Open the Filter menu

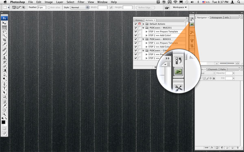(x=81, y=2)
